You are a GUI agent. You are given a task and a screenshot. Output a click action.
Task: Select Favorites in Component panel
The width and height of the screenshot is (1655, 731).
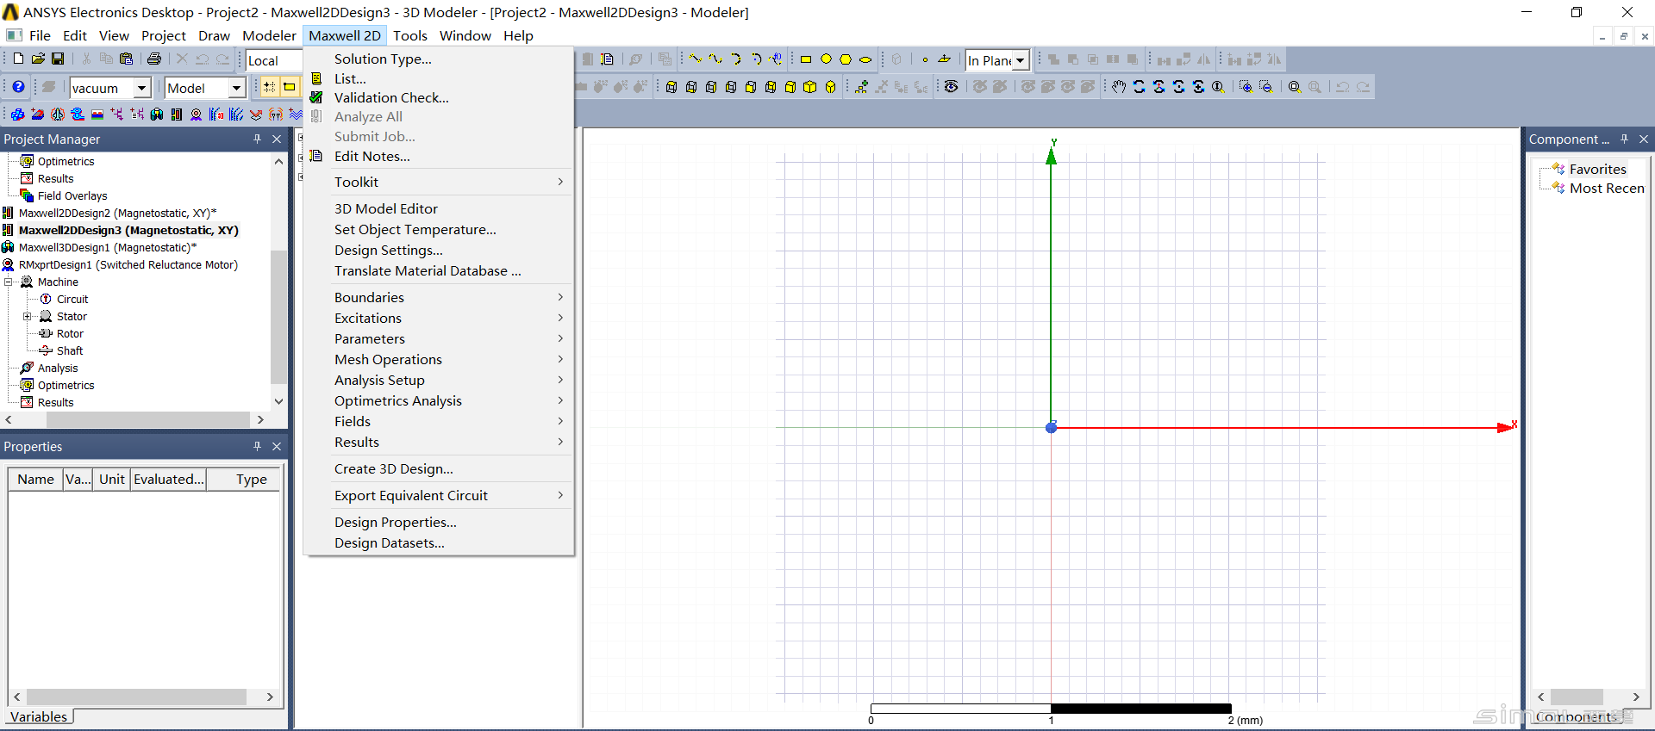coord(1597,169)
